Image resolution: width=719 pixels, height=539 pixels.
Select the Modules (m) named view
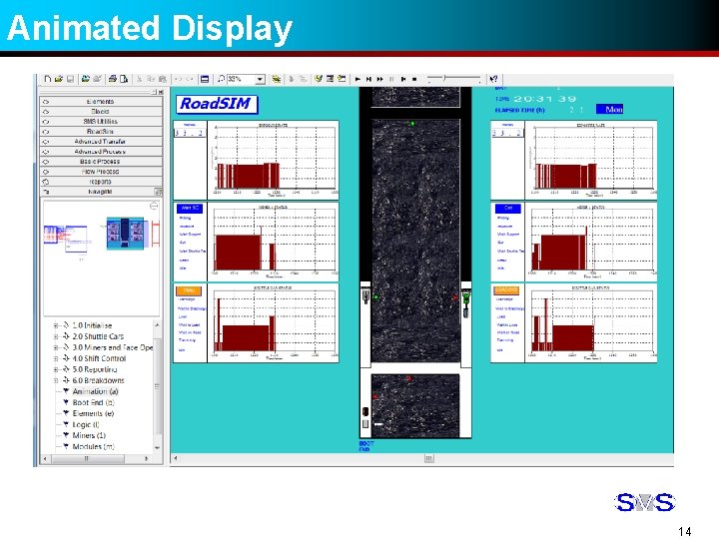94,446
